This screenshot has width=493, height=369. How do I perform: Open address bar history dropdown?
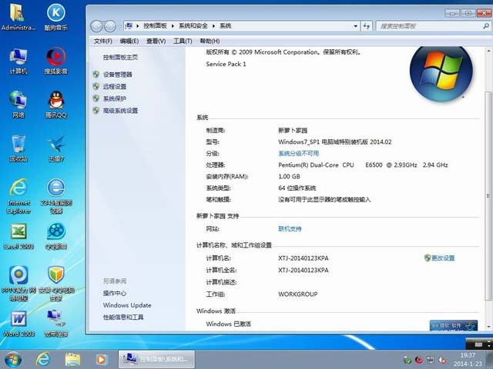(x=355, y=26)
